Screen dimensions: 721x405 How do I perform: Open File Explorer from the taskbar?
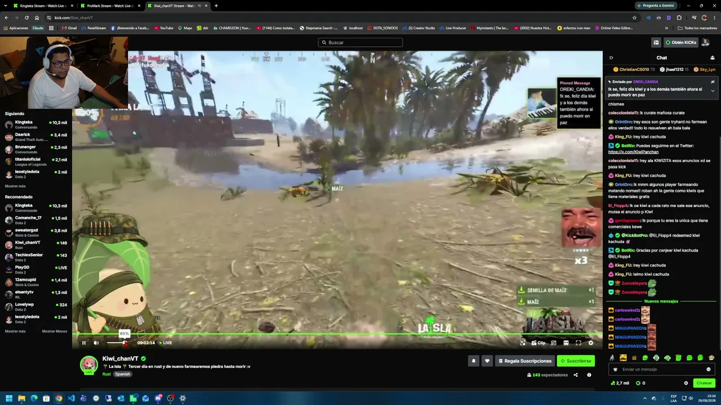coord(21,398)
